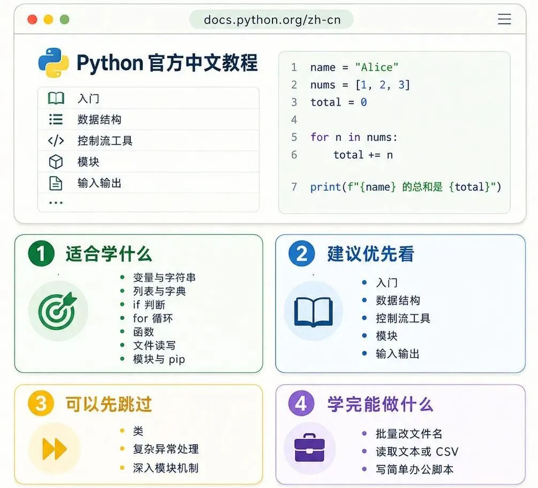Click the 变量与字符串 bullet item
Viewport: 538px width, 488px height.
[x=165, y=278]
